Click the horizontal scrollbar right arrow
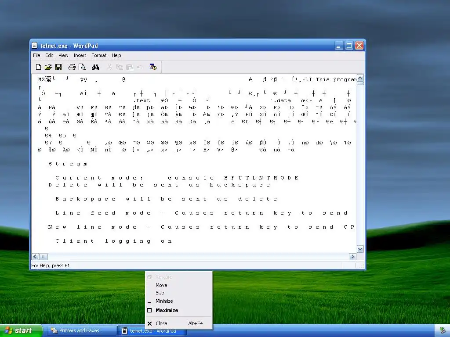This screenshot has height=337, width=450. pos(353,257)
